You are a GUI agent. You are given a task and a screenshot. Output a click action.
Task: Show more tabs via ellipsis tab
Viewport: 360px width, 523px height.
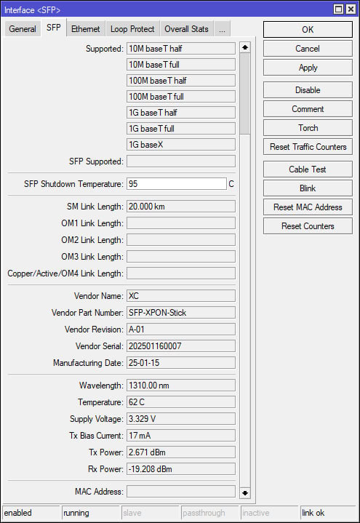click(x=223, y=29)
